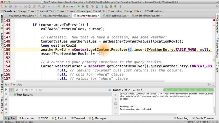219x123 pixels.
Task: Click the Help question mark in toolbar
Action: 120,6
